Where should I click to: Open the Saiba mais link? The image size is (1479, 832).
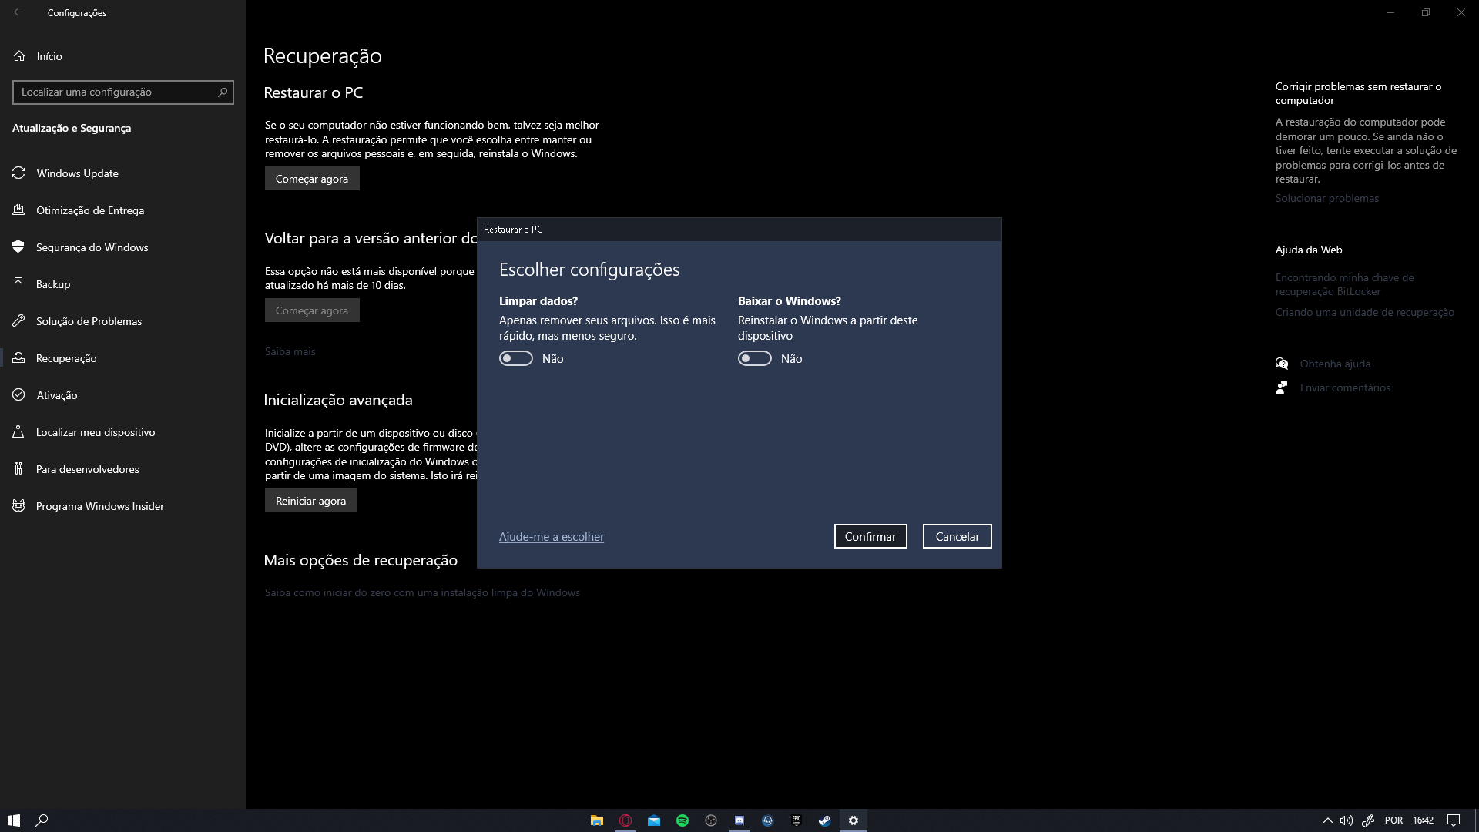click(290, 352)
